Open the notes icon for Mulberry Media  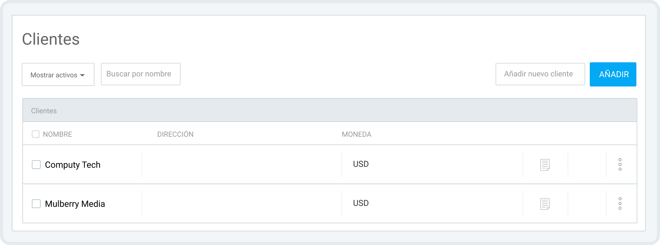(x=545, y=204)
